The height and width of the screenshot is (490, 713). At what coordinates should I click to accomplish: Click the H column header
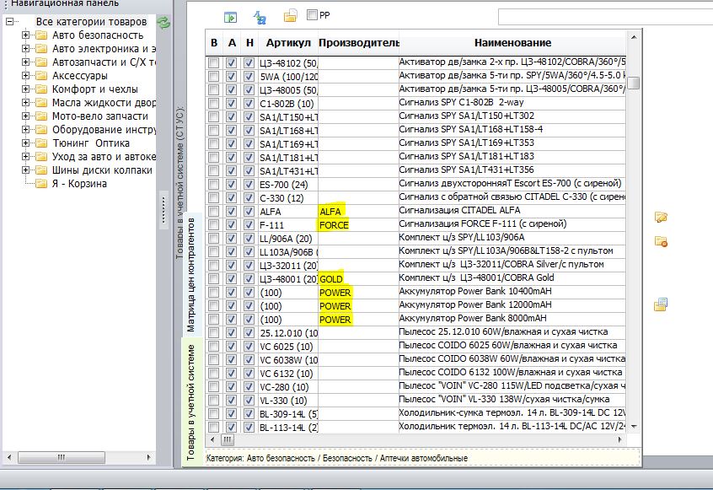click(249, 43)
